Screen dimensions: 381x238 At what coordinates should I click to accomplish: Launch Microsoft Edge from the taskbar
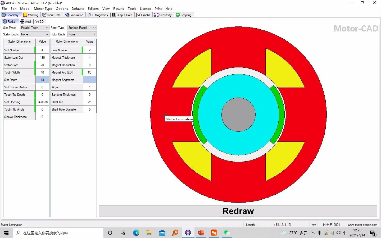click(x=136, y=233)
